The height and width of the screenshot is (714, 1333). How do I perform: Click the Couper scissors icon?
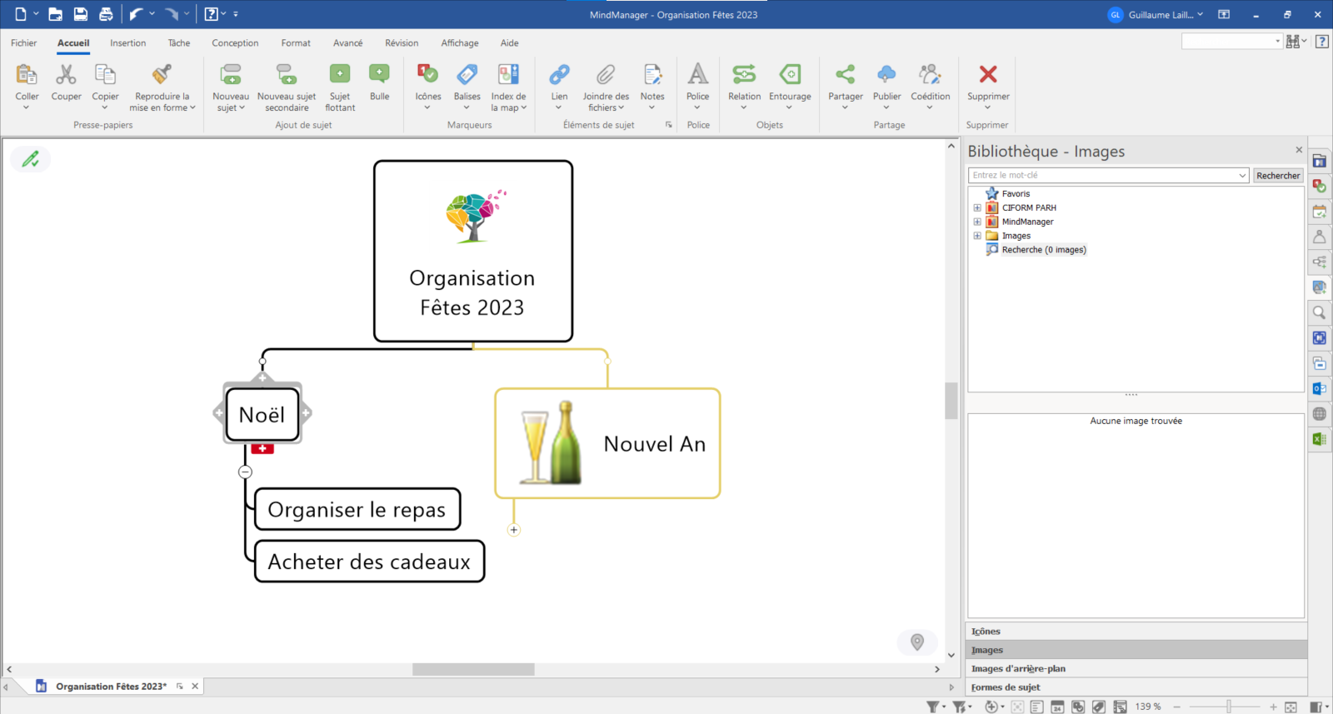(x=66, y=76)
